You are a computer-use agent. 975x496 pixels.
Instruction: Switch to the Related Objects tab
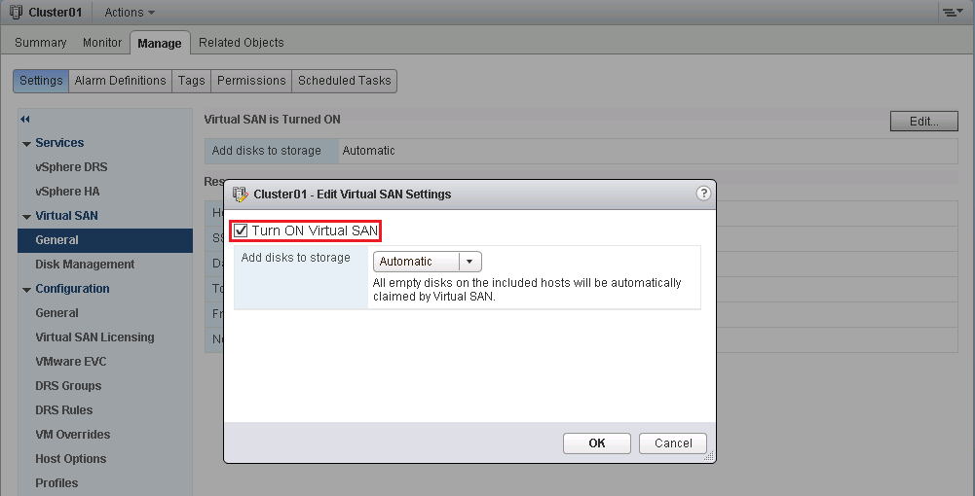(x=241, y=43)
